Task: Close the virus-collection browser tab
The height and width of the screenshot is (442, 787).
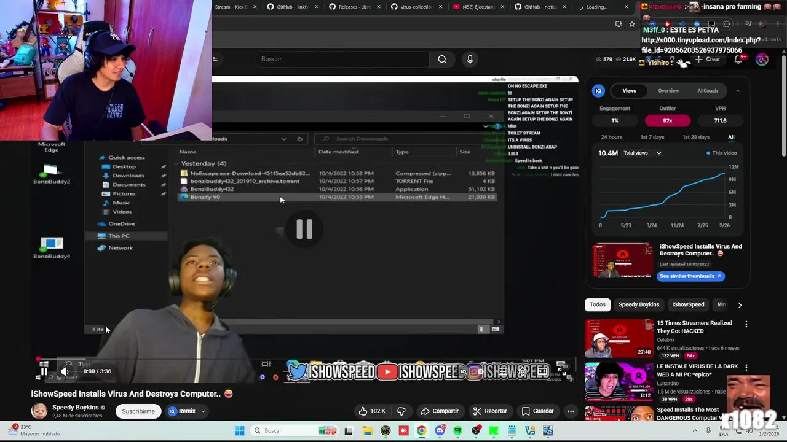Action: click(441, 7)
